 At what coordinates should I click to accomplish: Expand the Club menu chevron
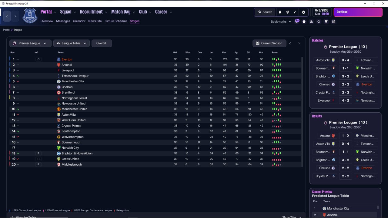pyautogui.click(x=150, y=12)
